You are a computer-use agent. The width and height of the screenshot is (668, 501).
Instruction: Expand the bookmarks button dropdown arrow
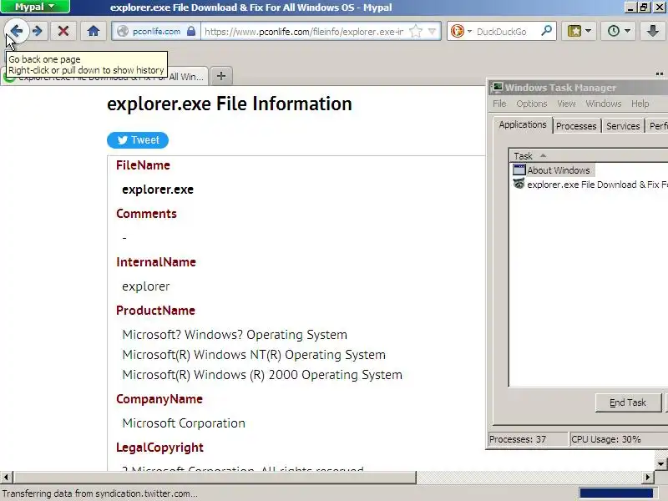(x=589, y=31)
